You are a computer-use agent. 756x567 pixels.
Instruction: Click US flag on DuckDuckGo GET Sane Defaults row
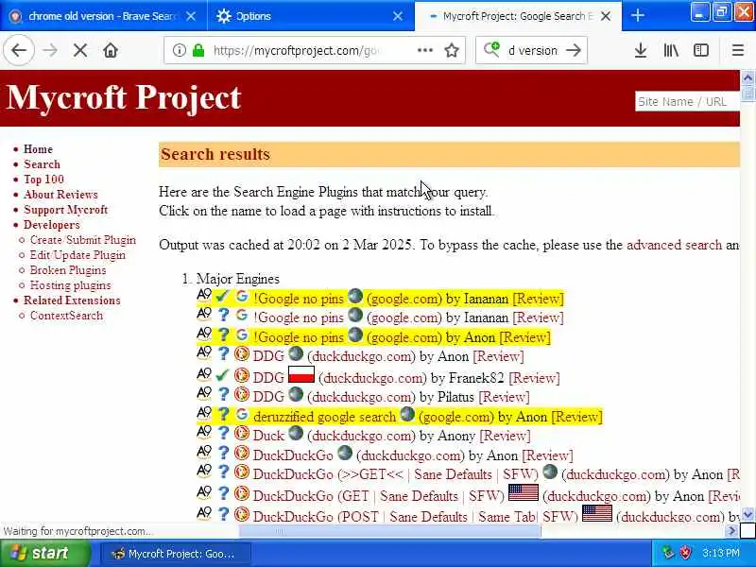point(524,492)
